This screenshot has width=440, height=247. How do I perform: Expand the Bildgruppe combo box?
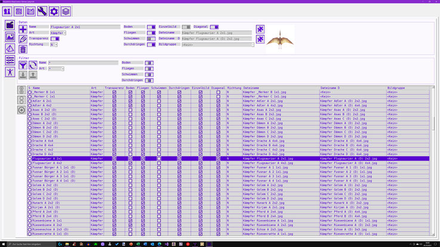252,45
